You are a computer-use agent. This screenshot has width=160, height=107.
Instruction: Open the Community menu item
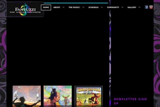(x=113, y=7)
